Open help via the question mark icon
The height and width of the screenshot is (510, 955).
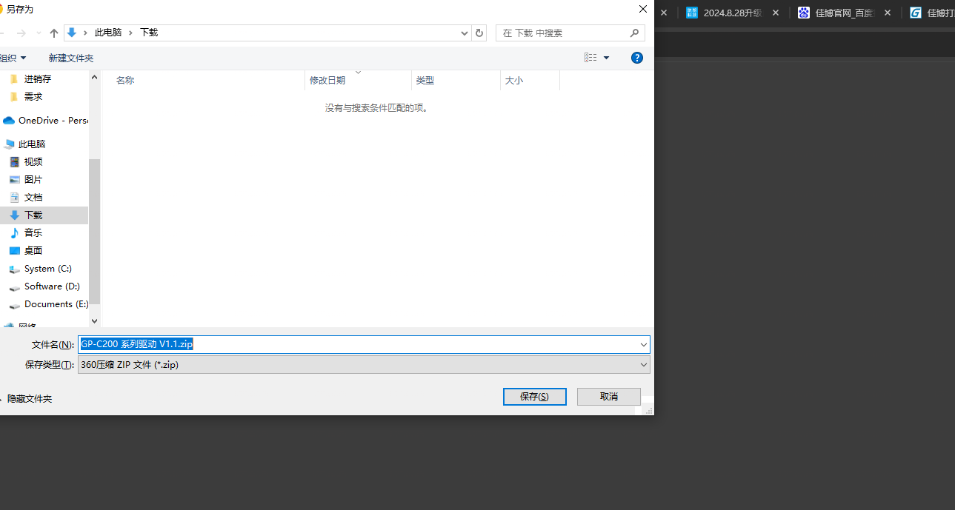click(x=636, y=58)
